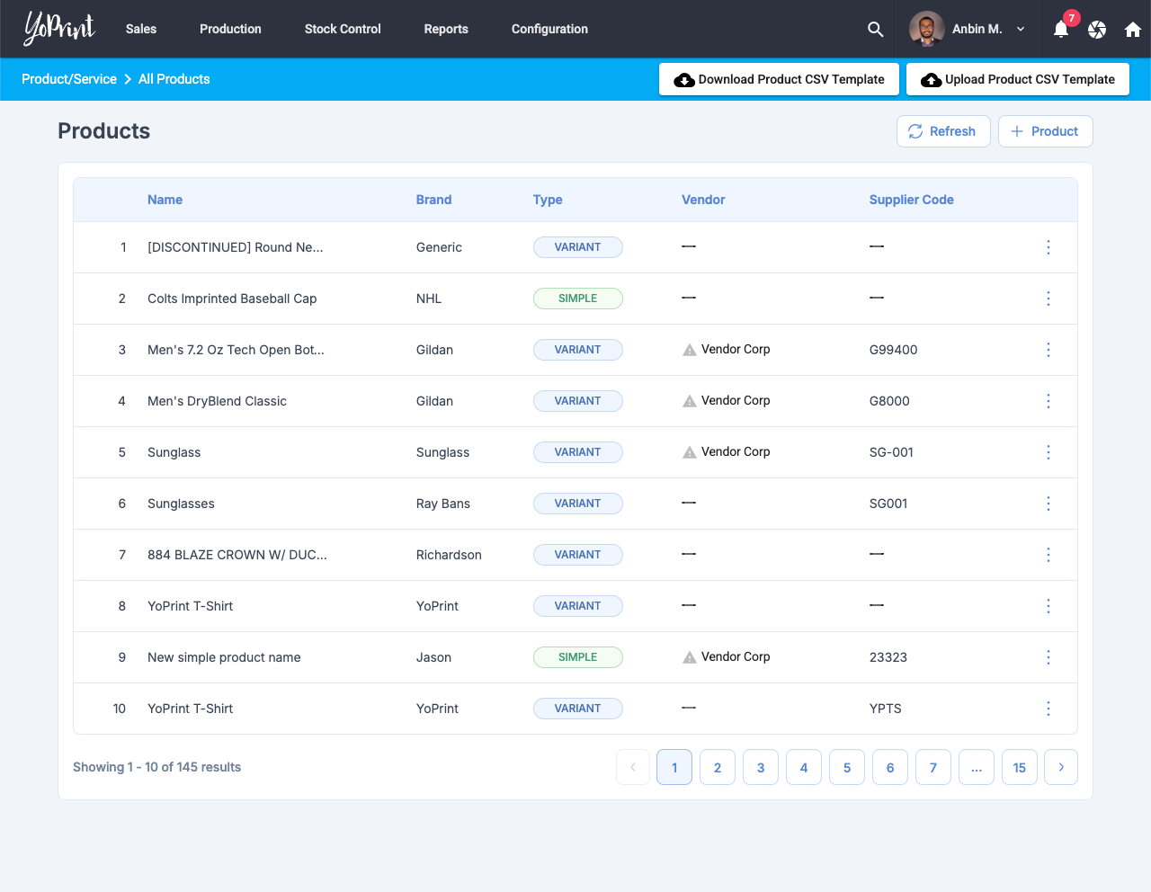Click the Refresh button
1151x892 pixels.
[x=943, y=131]
